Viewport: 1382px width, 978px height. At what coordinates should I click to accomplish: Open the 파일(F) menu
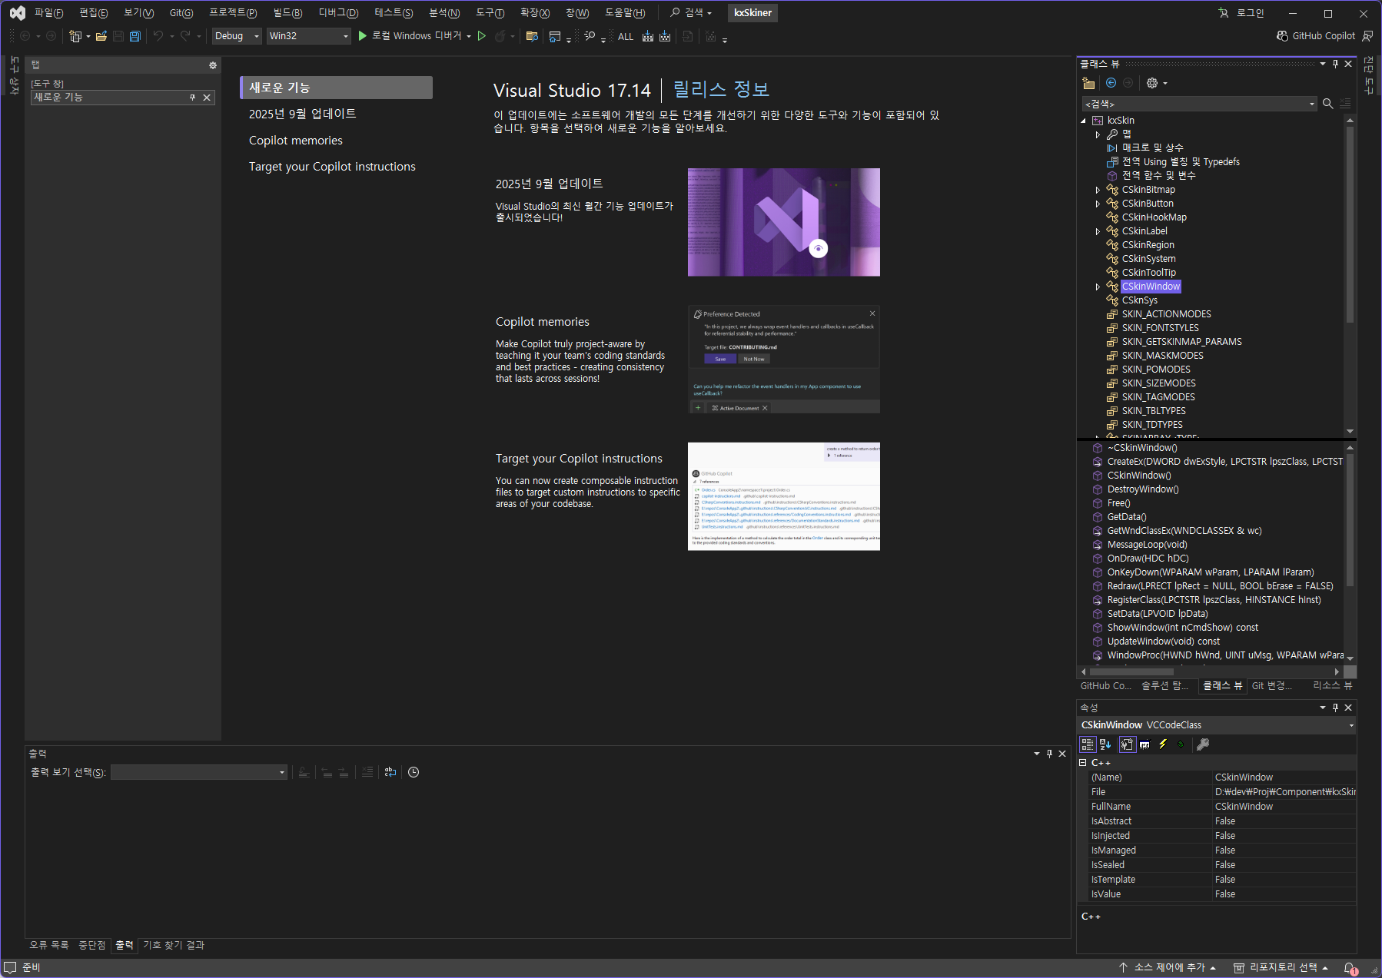coord(48,13)
